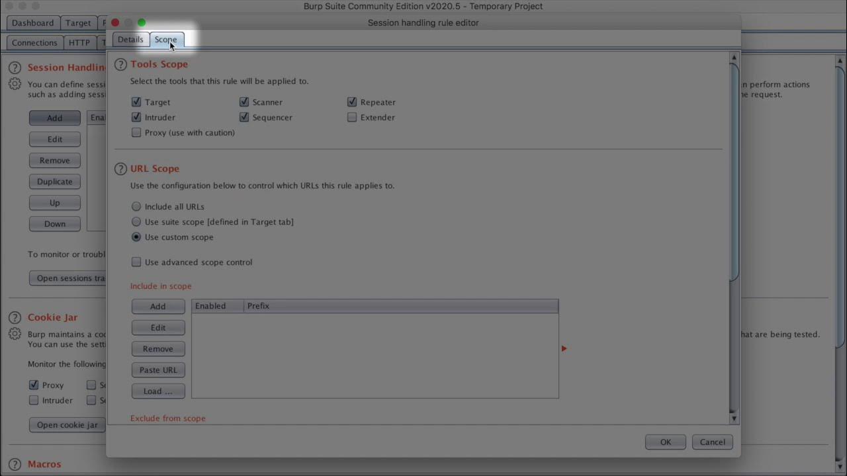
Task: Open the Dashboard tab in main window
Action: [32, 23]
